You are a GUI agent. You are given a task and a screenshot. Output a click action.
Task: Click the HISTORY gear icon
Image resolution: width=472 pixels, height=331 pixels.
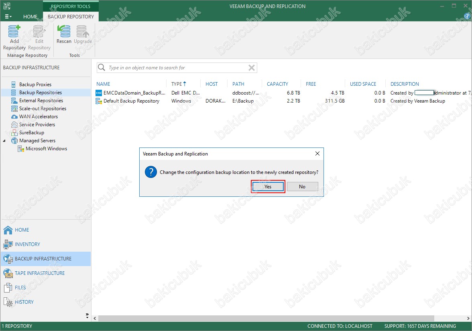click(8, 302)
